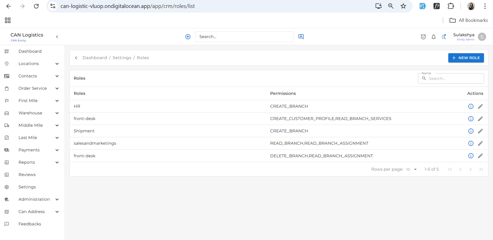
Task: Edit the salesandmarketings role
Action: point(480,143)
